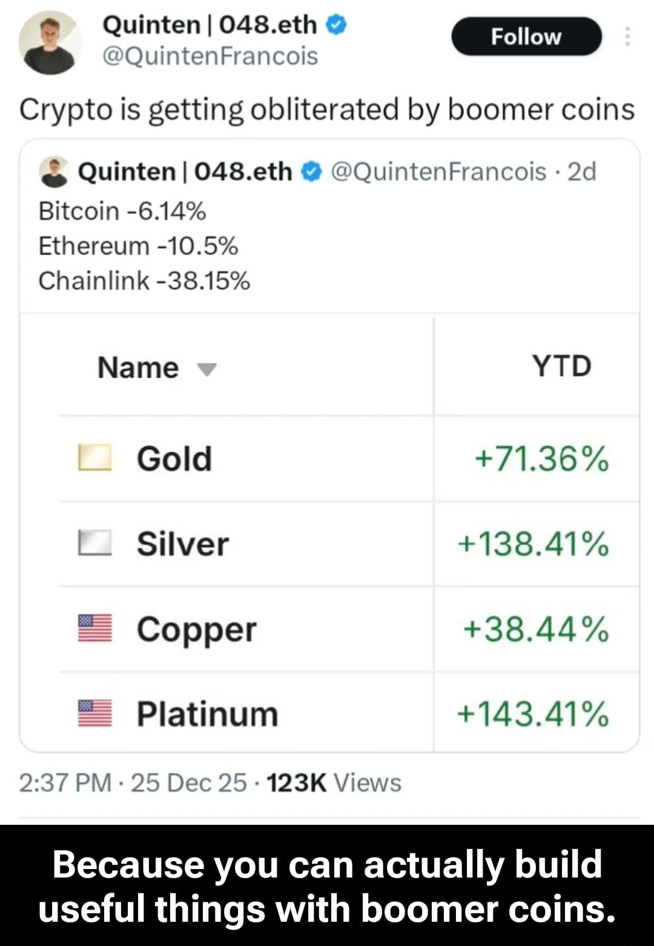This screenshot has width=654, height=946.
Task: Click the US flag next to Platinum
Action: [94, 713]
